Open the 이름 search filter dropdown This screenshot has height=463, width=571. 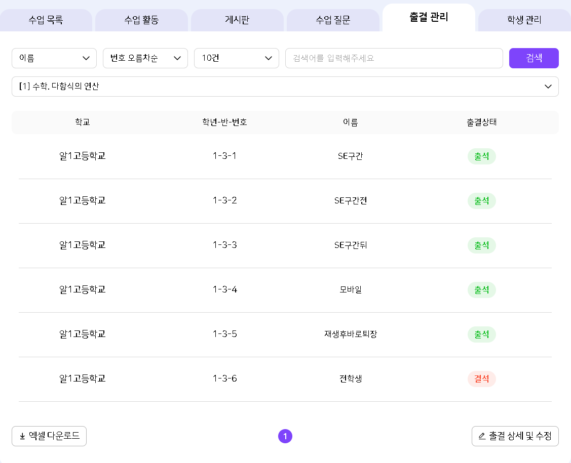[x=54, y=58]
